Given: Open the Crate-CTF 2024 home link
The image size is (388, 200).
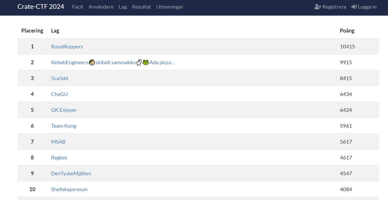Looking at the screenshot, I should pos(41,6).
